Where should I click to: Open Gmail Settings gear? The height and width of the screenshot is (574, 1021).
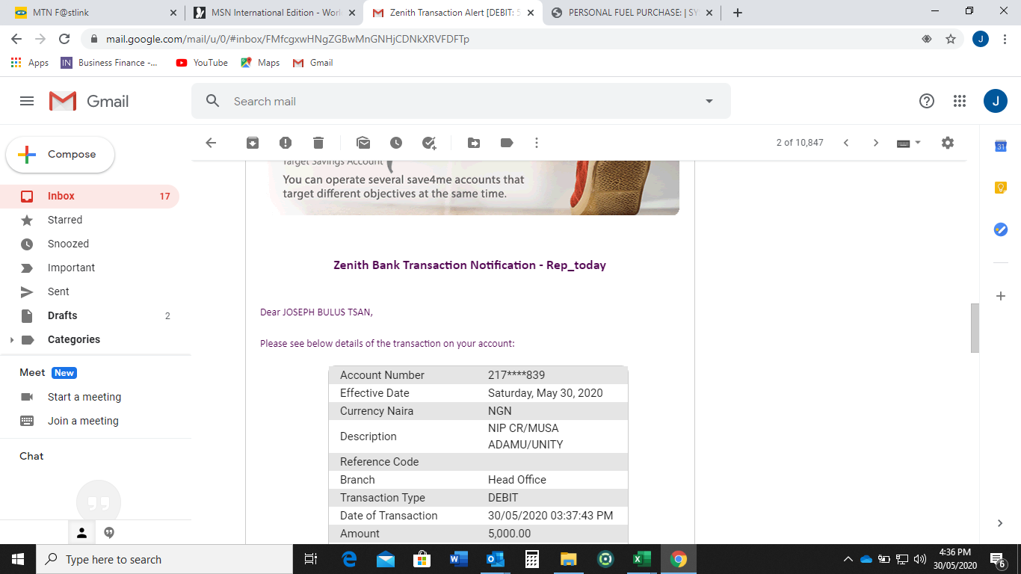(948, 143)
